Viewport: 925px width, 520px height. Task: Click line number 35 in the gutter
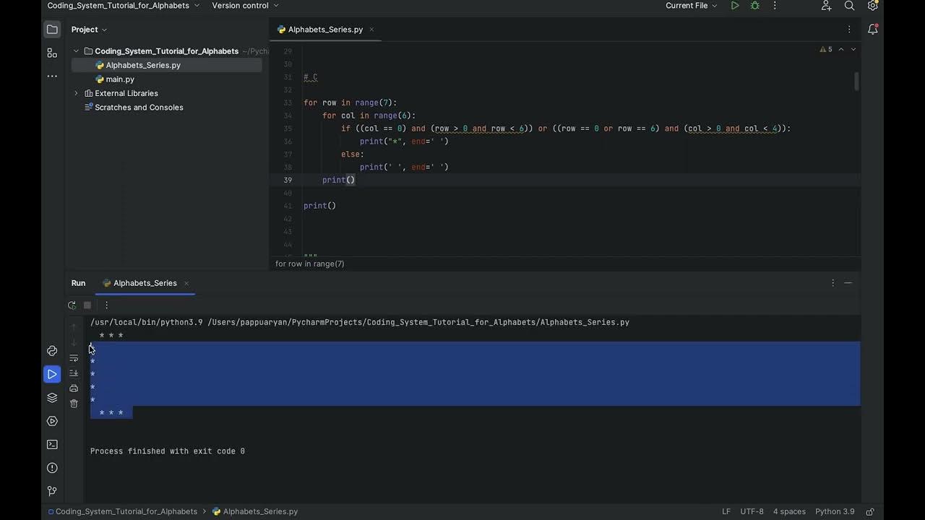(288, 129)
